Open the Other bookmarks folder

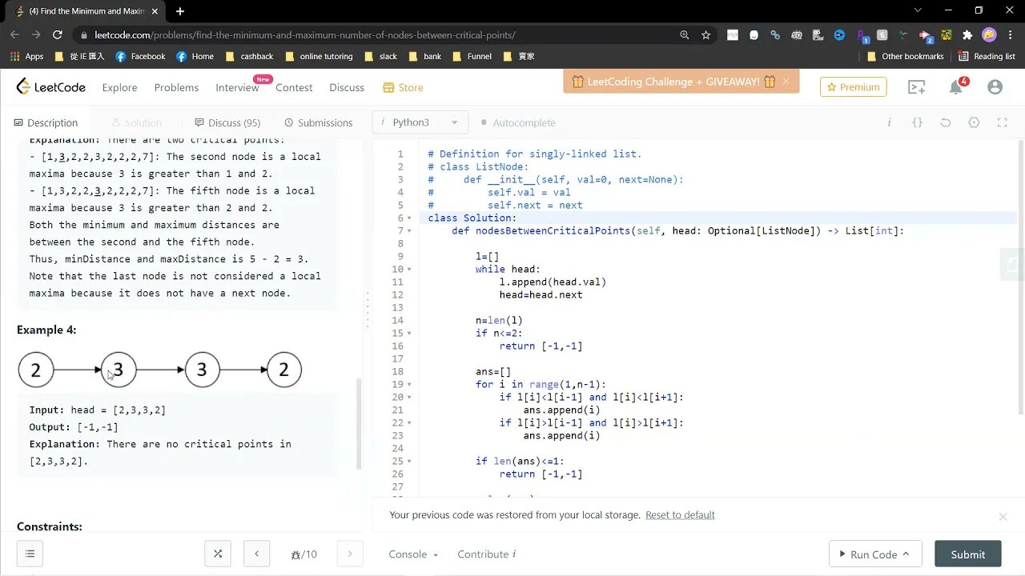coord(905,56)
